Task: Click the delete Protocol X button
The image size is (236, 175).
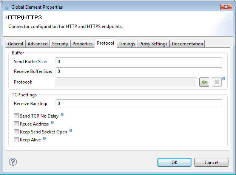Action: pyautogui.click(x=216, y=82)
